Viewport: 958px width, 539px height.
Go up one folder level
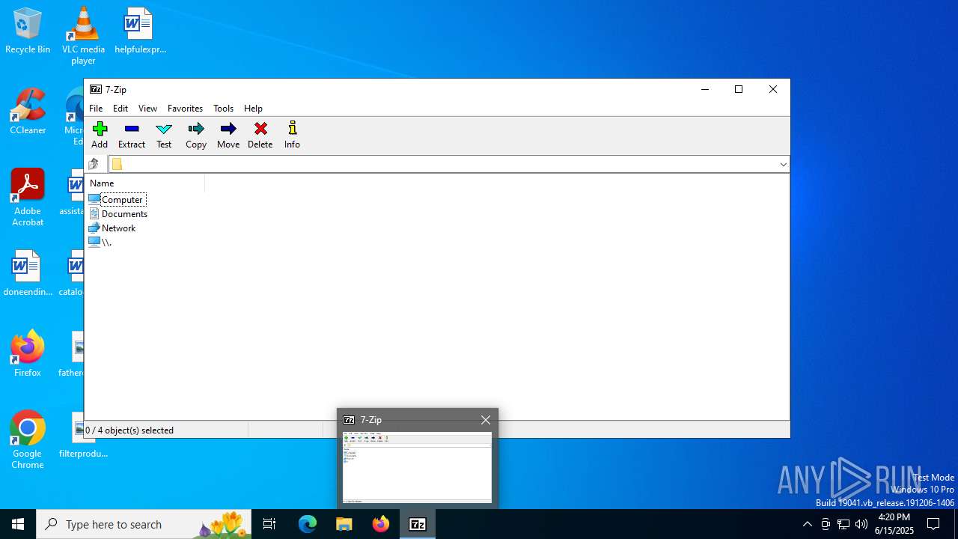[x=94, y=164]
